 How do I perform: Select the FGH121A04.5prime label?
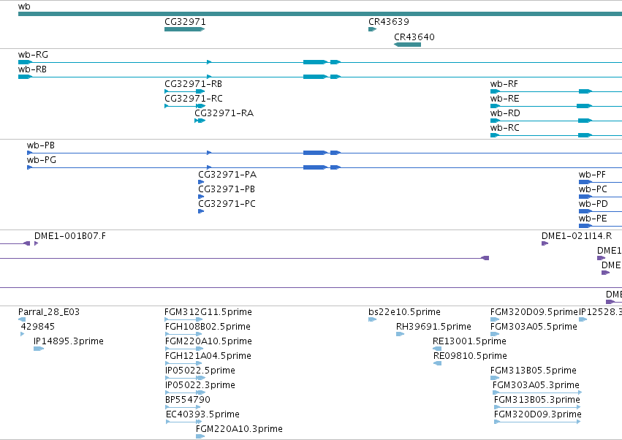[x=208, y=356]
